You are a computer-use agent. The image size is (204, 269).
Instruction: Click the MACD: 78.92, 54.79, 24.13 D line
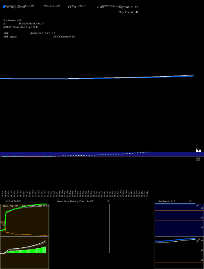(21, 27)
